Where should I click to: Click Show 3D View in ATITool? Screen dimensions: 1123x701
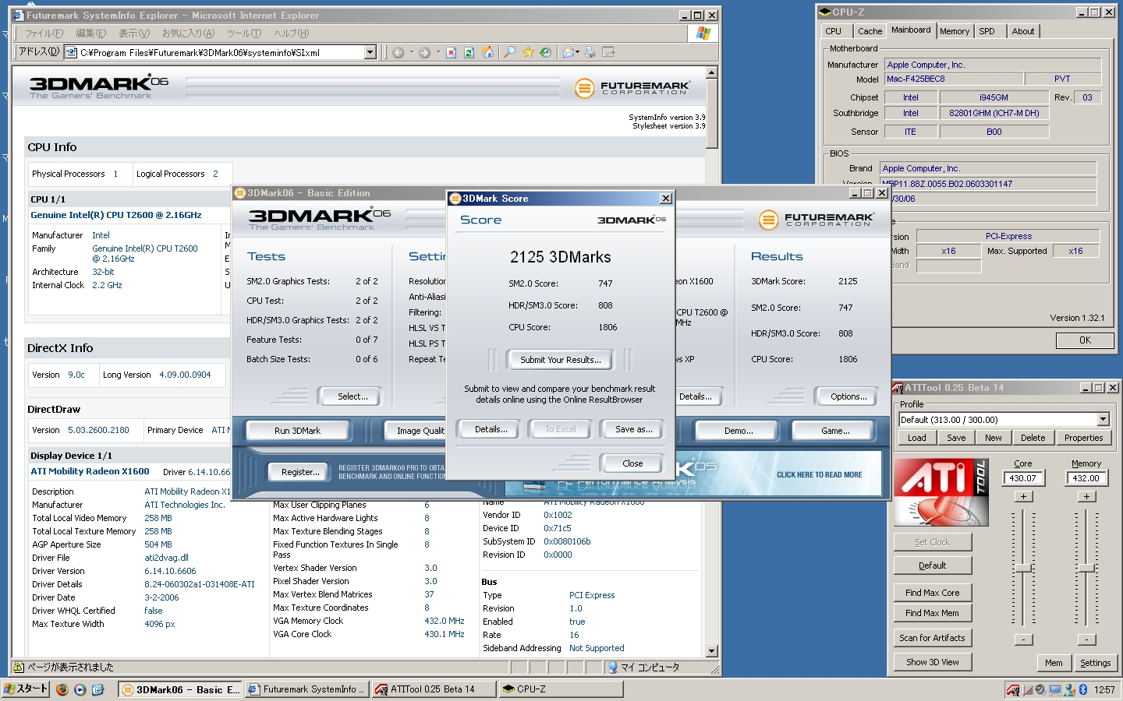(932, 662)
